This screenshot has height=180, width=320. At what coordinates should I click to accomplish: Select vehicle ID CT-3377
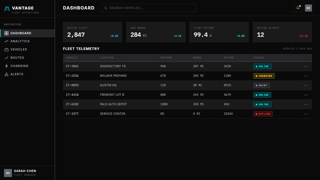tap(72, 114)
